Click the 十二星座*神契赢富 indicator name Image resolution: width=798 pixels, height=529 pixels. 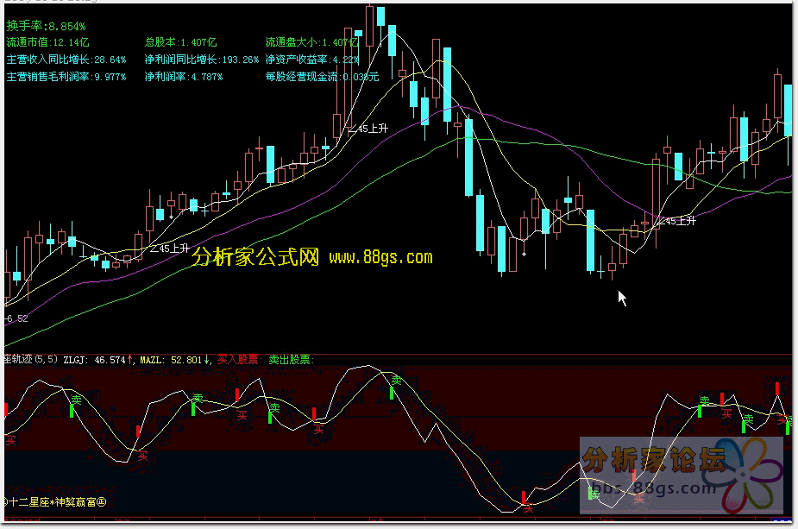coord(55,502)
